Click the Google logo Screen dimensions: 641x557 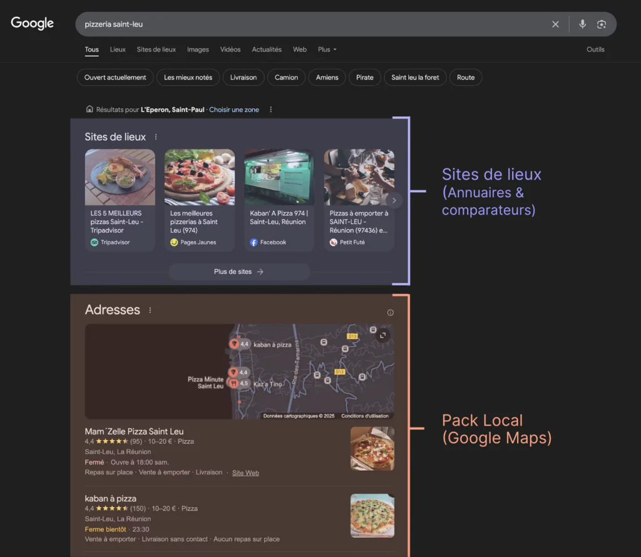tap(32, 23)
